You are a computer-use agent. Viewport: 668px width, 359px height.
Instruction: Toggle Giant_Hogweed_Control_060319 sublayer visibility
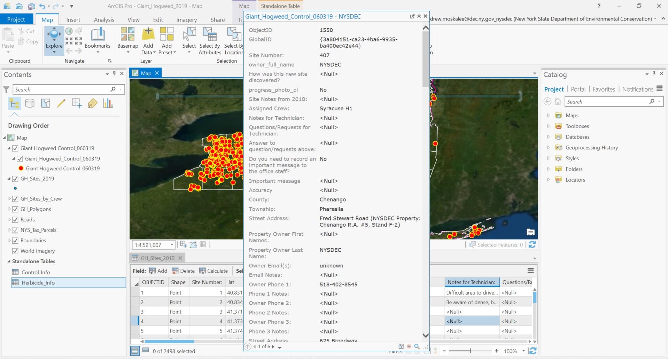20,159
